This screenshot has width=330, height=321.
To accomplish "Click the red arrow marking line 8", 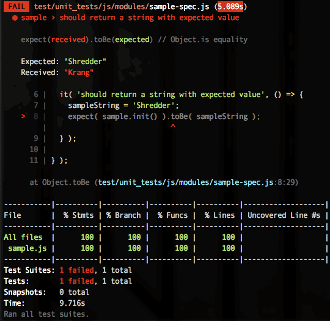I will click(x=23, y=116).
